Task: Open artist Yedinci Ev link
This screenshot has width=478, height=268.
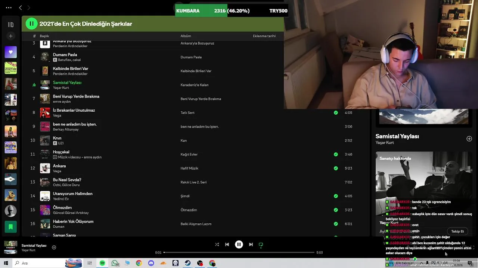Action: click(x=61, y=199)
